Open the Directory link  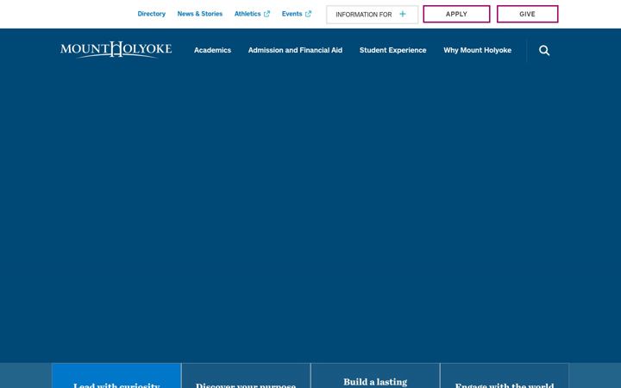coord(151,14)
